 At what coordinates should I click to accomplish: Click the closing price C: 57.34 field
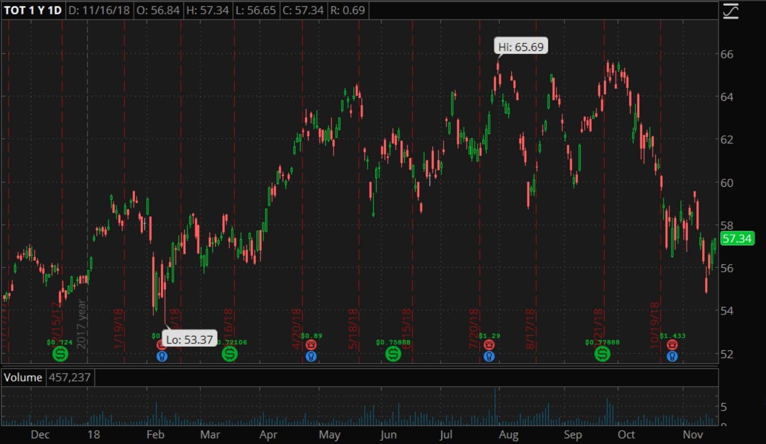coord(303,10)
